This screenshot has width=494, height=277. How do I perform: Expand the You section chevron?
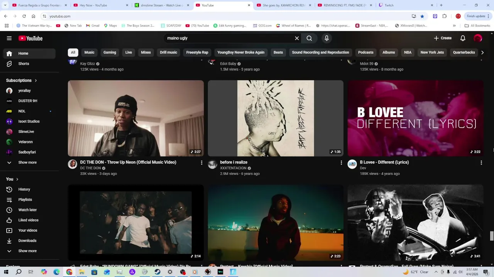(17, 179)
